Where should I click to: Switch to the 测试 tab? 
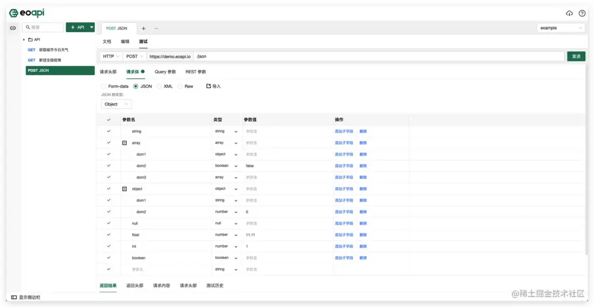pos(143,42)
